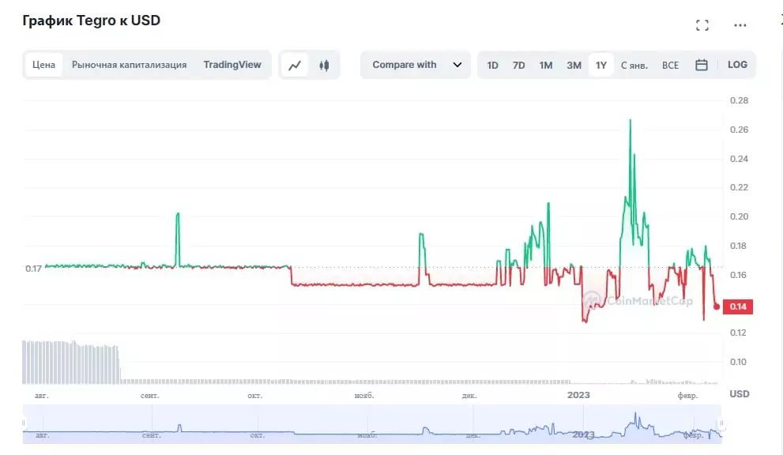
Task: Select the 1D time range
Action: click(x=492, y=65)
